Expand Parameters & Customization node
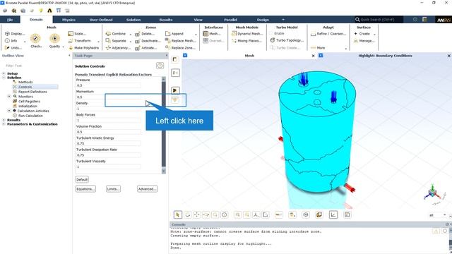452x254 pixels. [4, 124]
